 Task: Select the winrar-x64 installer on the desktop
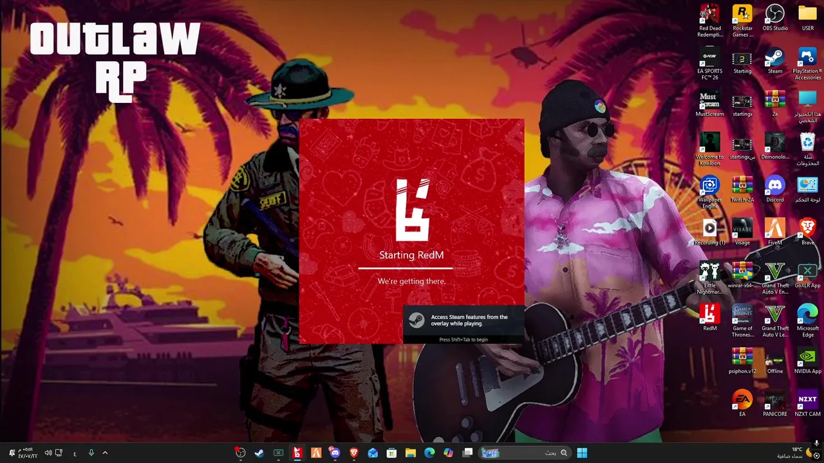[x=742, y=275]
